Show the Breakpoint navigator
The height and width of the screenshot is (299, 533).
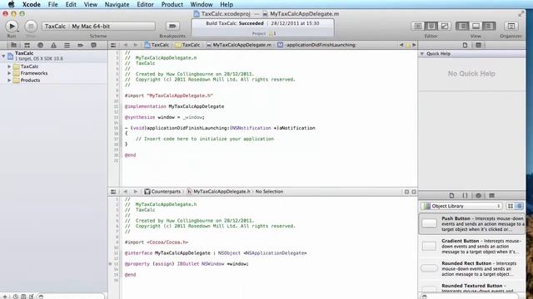tap(80, 45)
